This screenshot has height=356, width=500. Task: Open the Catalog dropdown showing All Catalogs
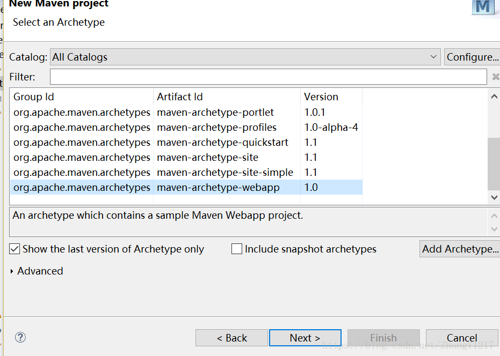[245, 57]
